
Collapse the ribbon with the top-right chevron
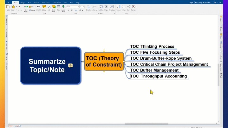(x=220, y=3)
